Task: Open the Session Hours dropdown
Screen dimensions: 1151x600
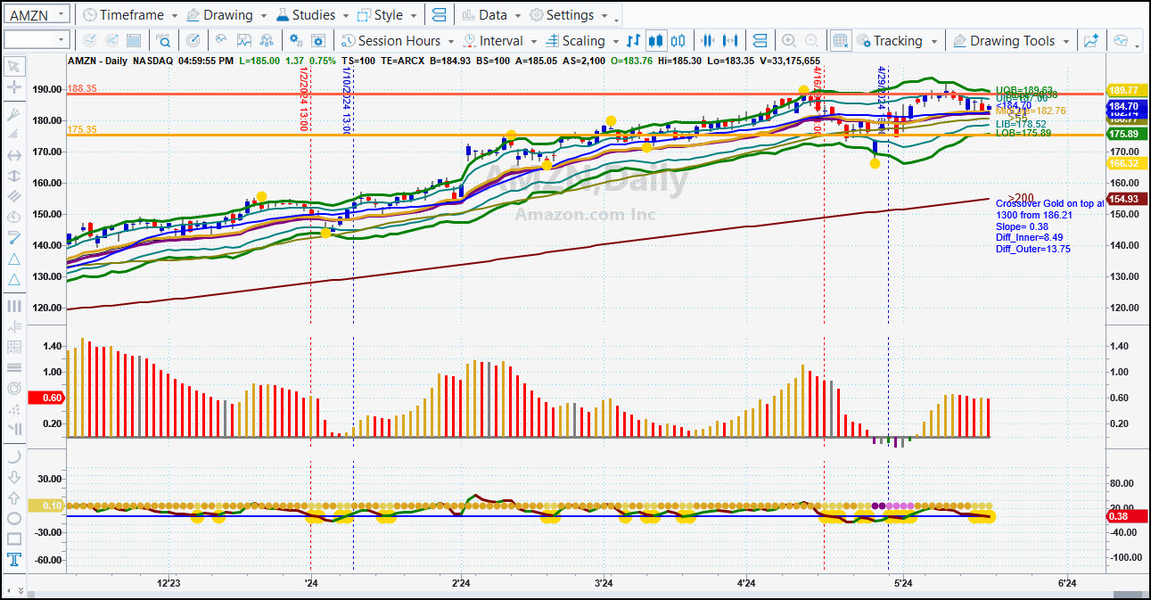Action: point(398,40)
